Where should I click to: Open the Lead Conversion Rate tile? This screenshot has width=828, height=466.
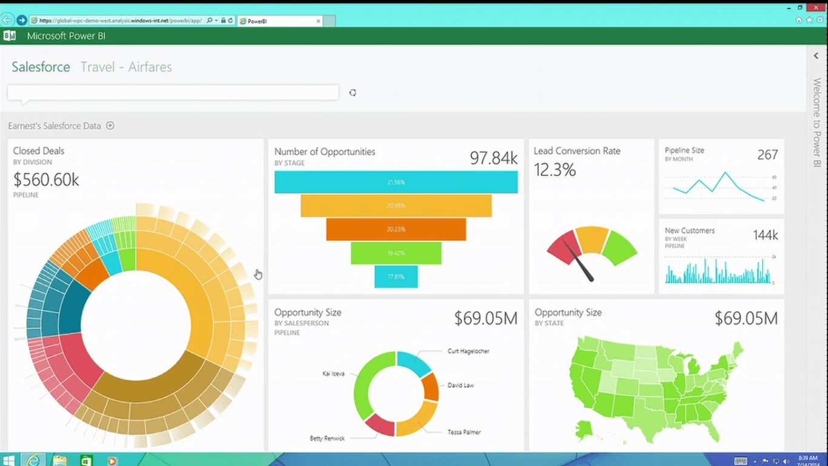[x=591, y=217]
